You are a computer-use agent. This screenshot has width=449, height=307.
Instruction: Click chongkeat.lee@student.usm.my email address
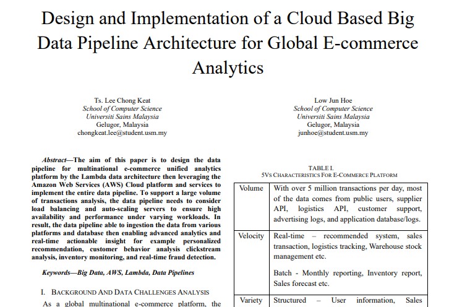pos(122,132)
